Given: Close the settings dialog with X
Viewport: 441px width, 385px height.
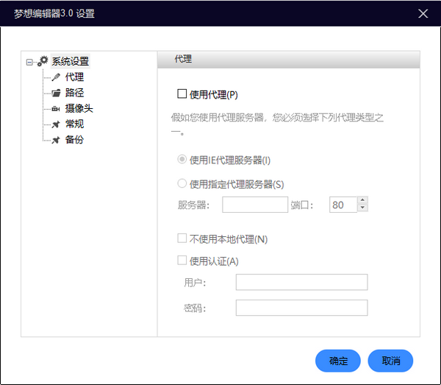Looking at the screenshot, I should pos(423,13).
